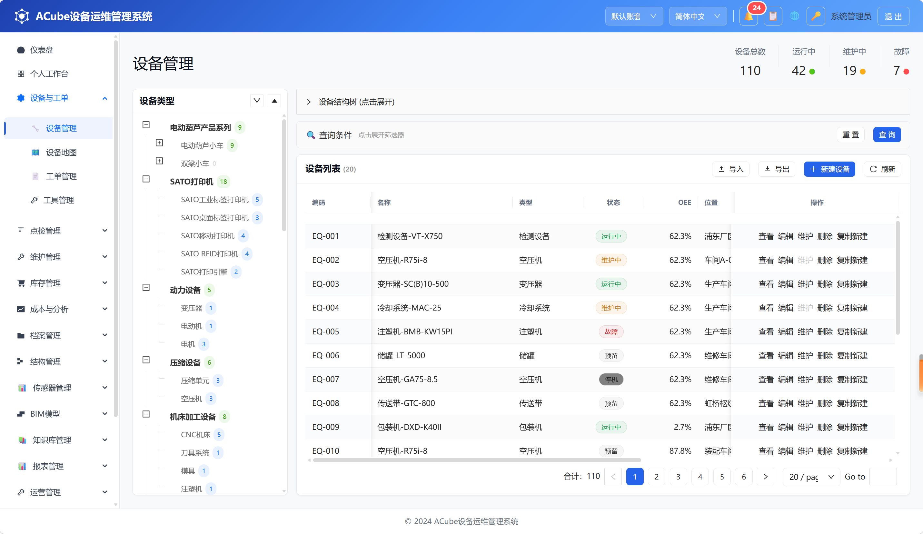The height and width of the screenshot is (534, 923).
Task: Open 仪表盘 in the sidebar
Action: 59,50
